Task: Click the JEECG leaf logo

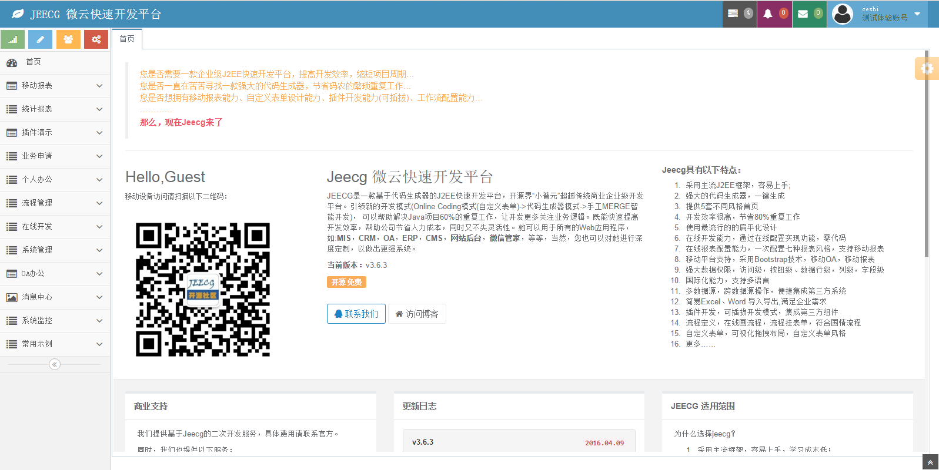Action: point(18,14)
